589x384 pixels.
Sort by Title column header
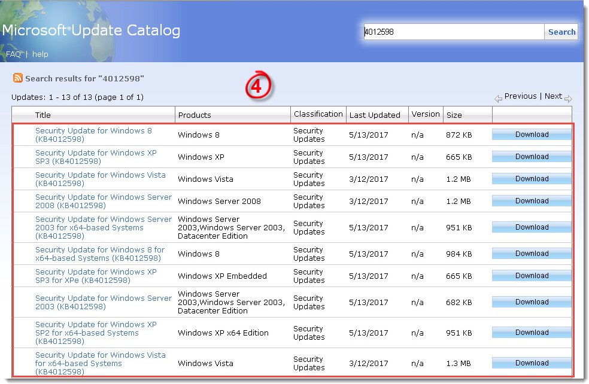[x=43, y=115]
